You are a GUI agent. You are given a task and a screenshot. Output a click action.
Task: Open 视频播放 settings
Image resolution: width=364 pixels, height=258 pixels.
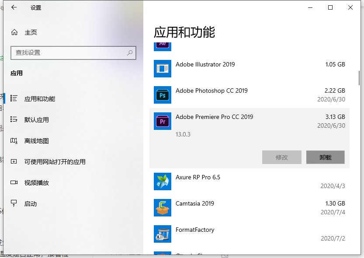pyautogui.click(x=36, y=183)
